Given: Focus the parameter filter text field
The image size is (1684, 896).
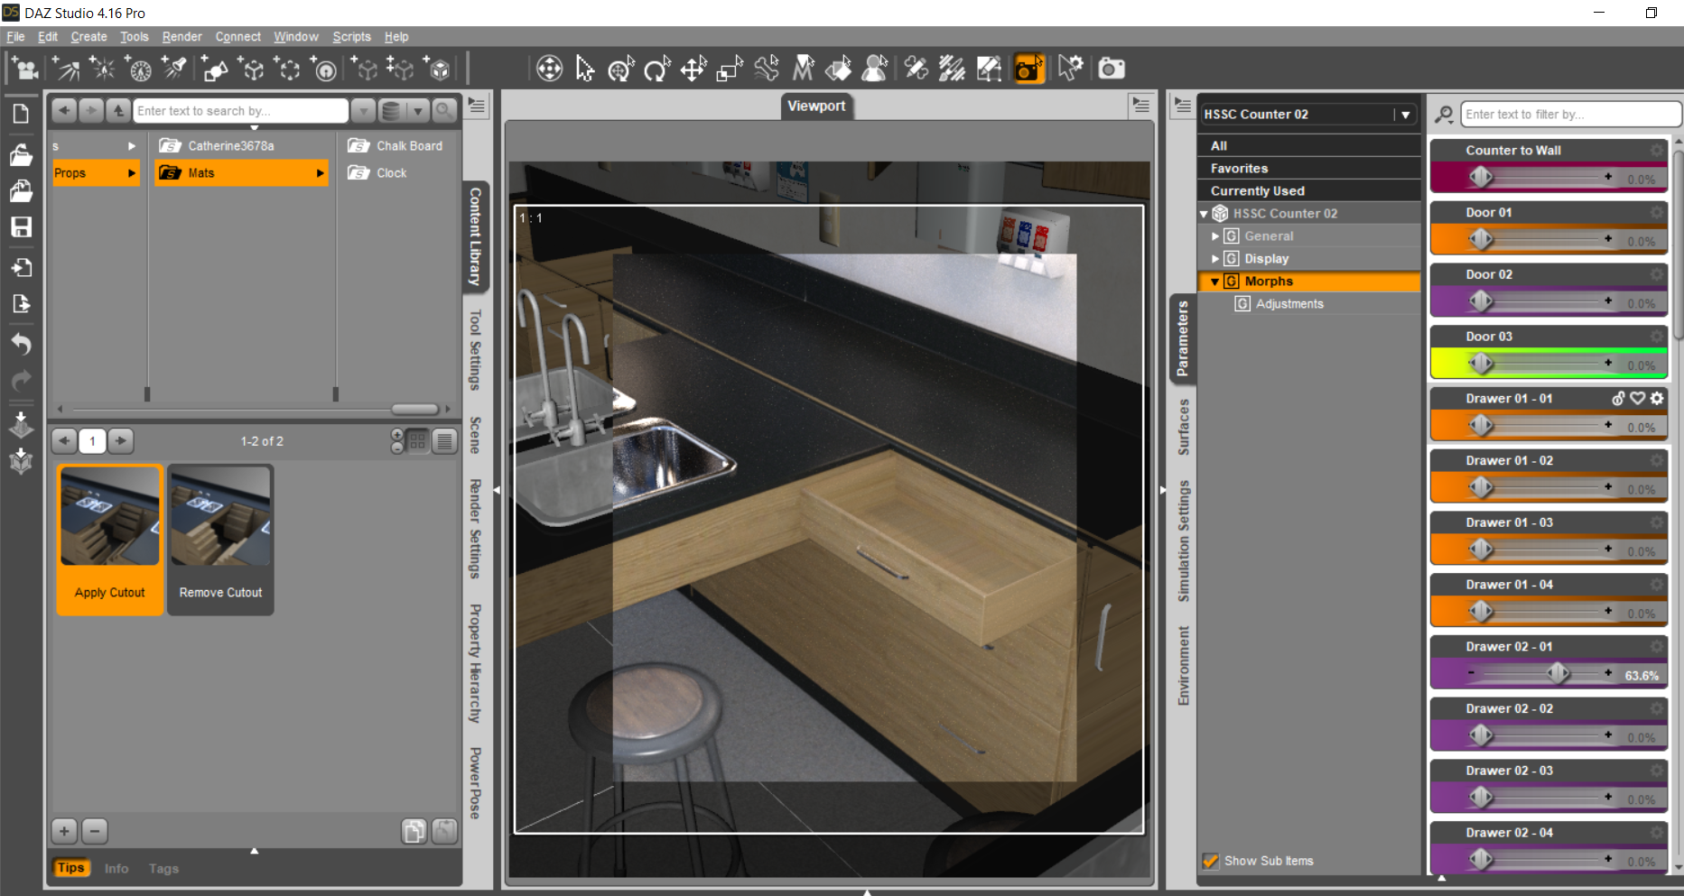Looking at the screenshot, I should 1570,115.
